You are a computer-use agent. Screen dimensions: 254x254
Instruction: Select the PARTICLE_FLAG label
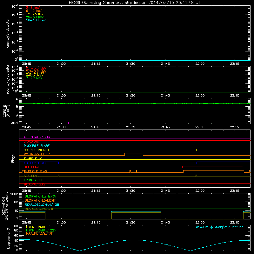pos(36,171)
